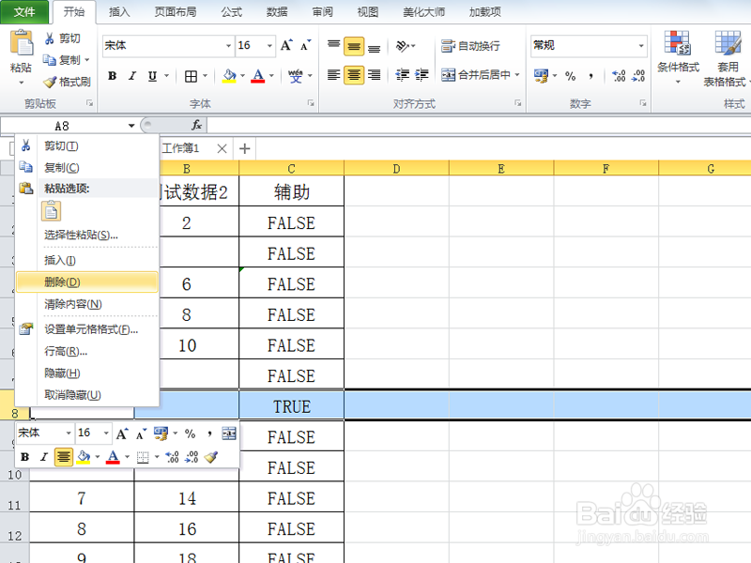Switch to 插入 ribbon tab
The image size is (751, 563).
pyautogui.click(x=119, y=12)
